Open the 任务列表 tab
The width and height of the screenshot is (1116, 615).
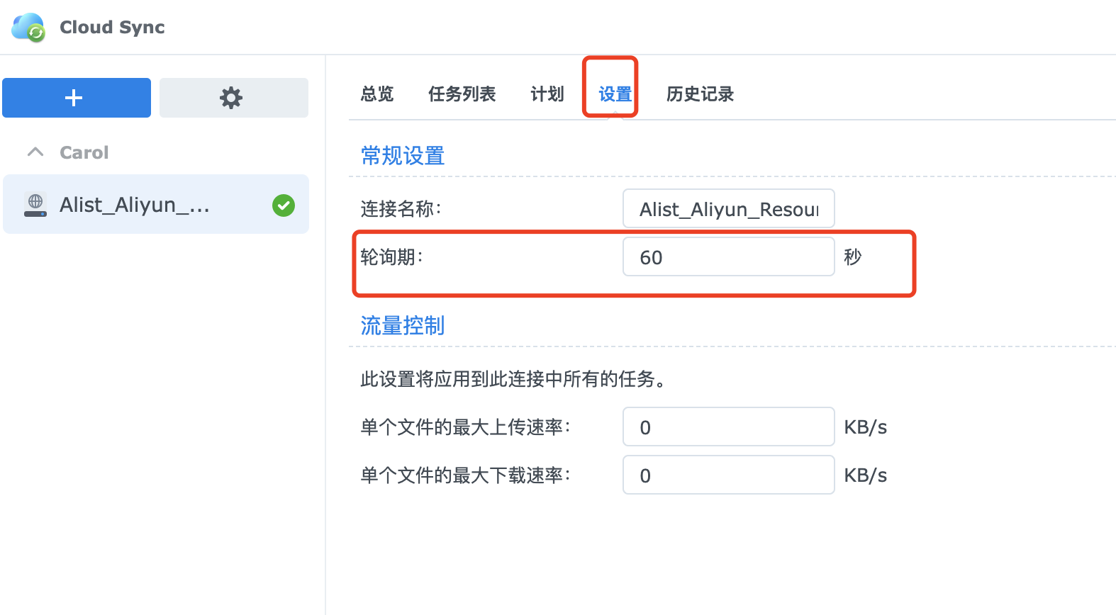coord(462,94)
